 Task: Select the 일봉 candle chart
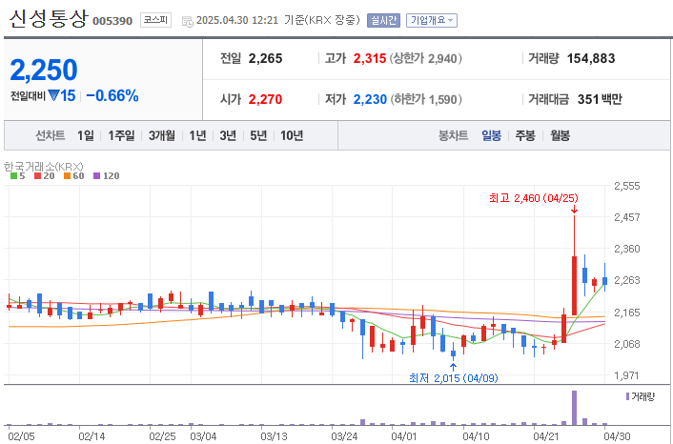tap(491, 136)
